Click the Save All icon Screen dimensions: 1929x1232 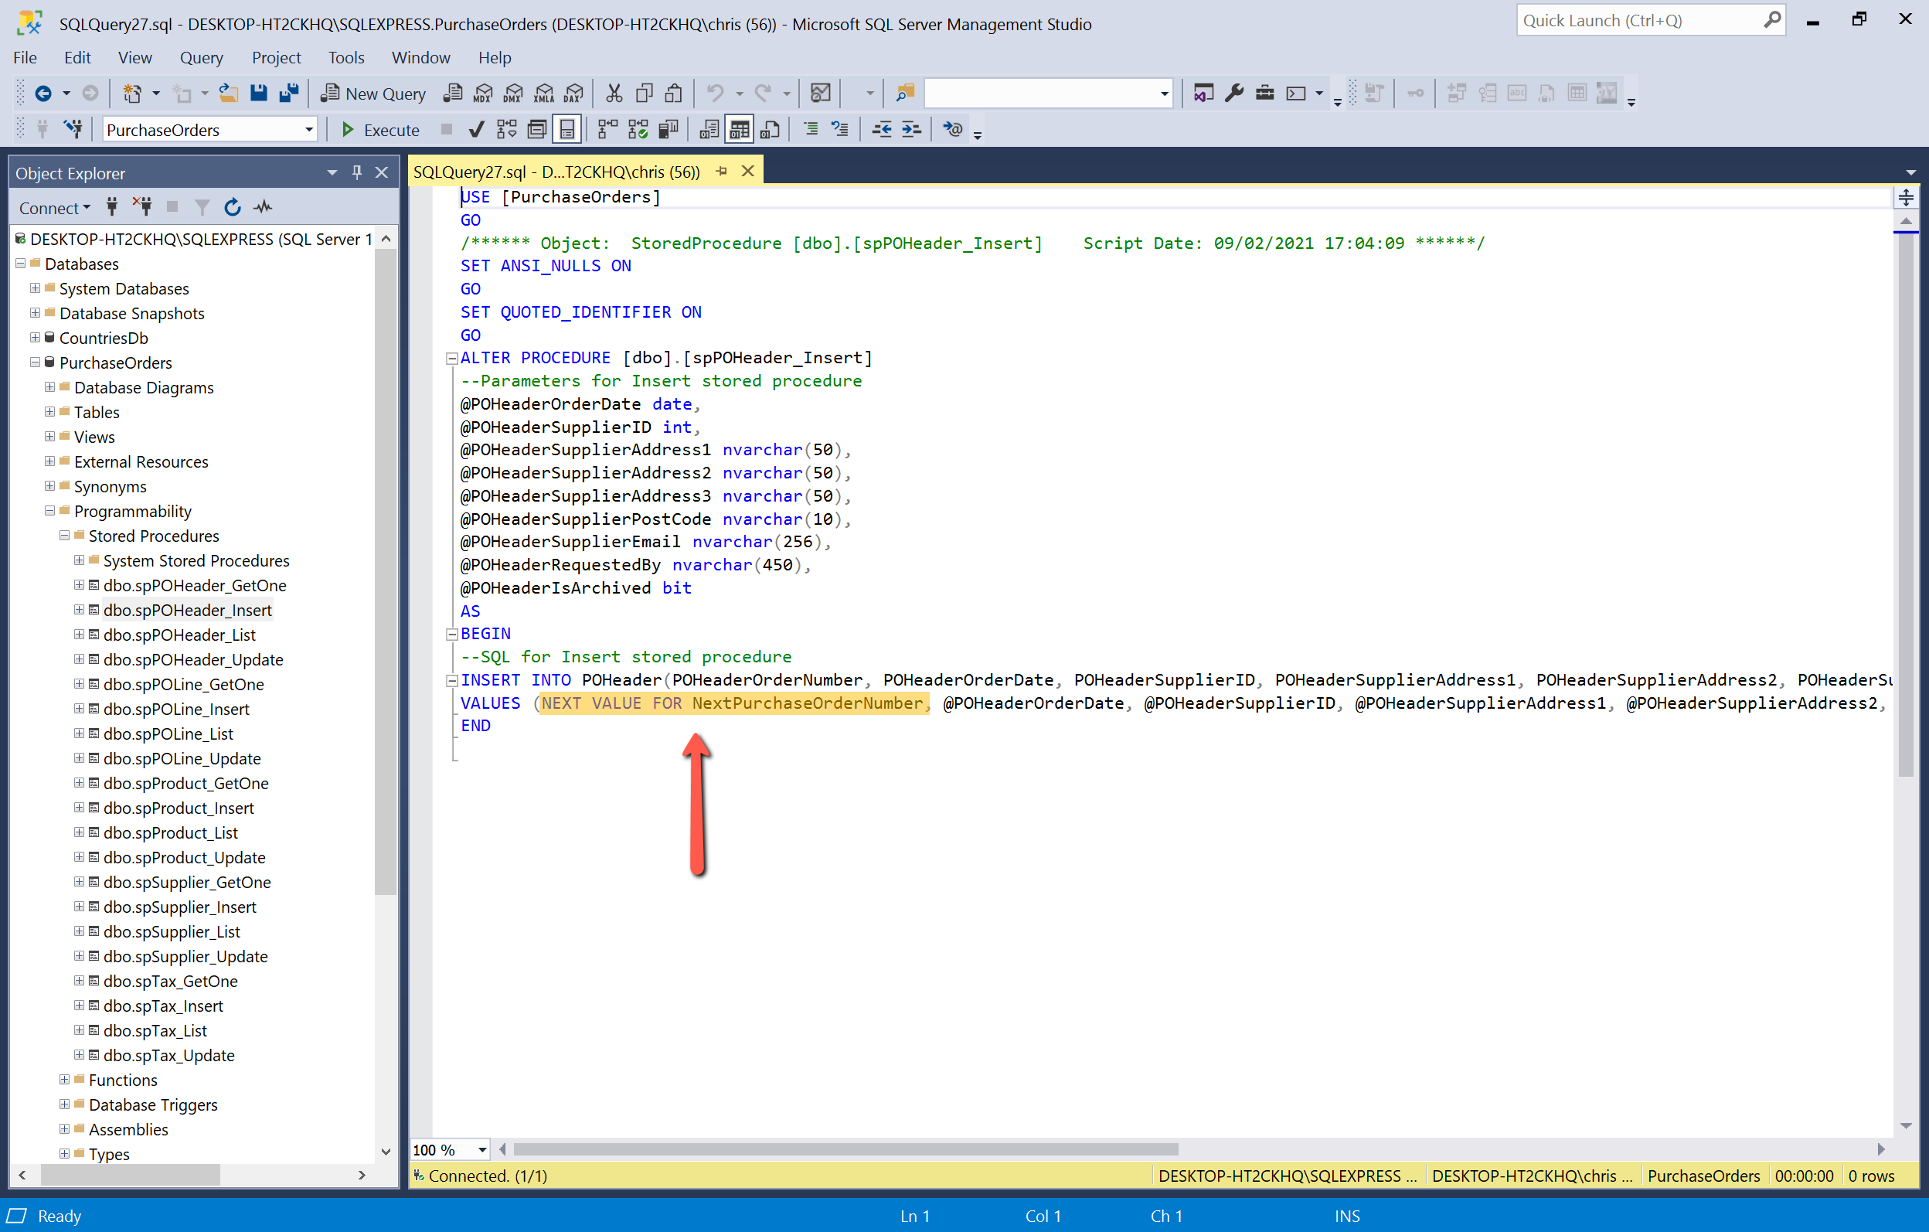pyautogui.click(x=288, y=94)
